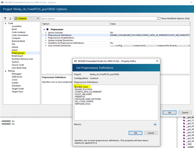Select Target Script under Debug

[x=18, y=89]
